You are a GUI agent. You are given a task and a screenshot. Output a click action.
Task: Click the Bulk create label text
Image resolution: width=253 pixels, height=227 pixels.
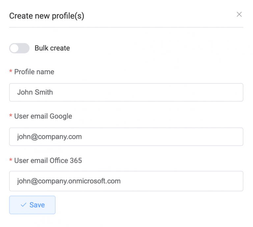click(x=52, y=48)
